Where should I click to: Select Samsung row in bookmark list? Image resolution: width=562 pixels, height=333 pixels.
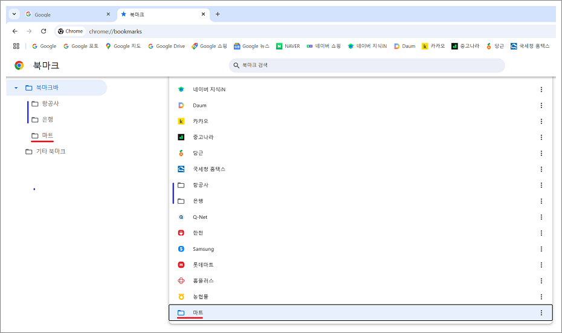(x=361, y=249)
